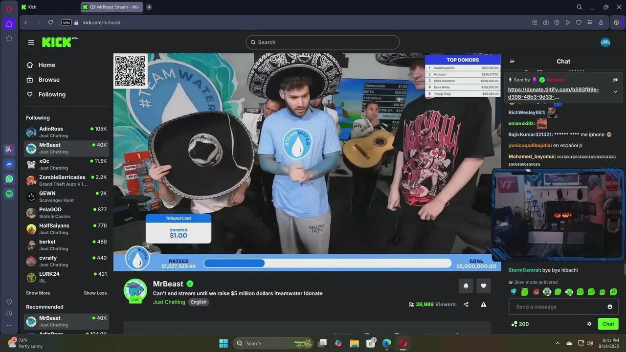This screenshot has height=352, width=626.
Task: Click the green Chat send button
Action: [608, 324]
